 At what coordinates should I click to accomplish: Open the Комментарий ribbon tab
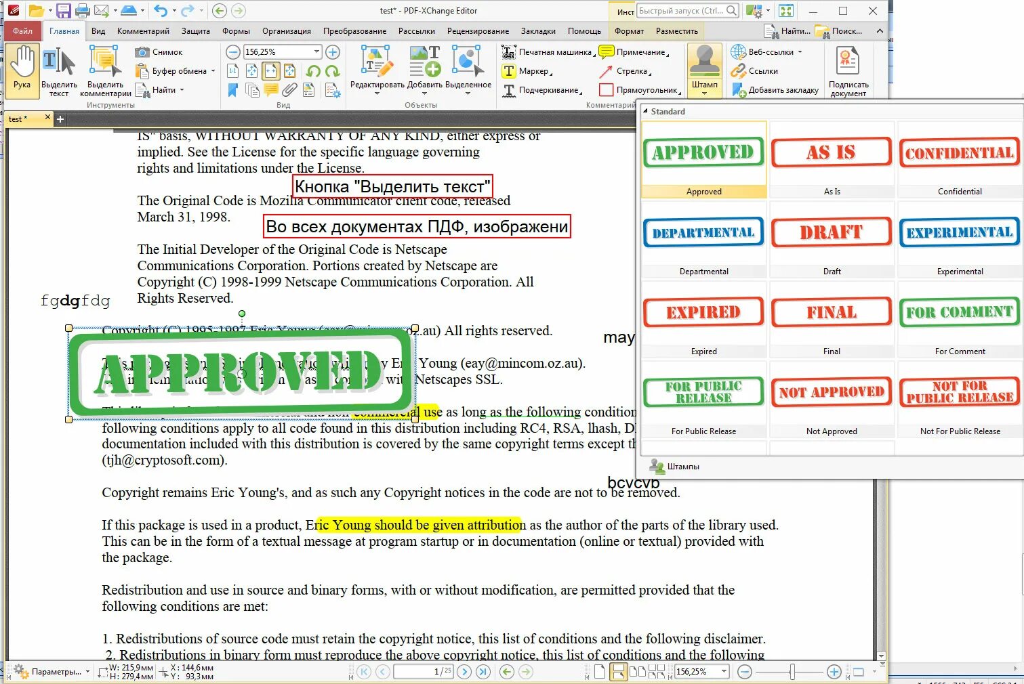(143, 31)
